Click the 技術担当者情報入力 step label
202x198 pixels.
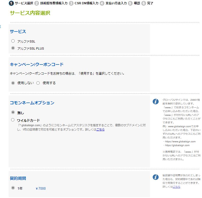(54, 3)
